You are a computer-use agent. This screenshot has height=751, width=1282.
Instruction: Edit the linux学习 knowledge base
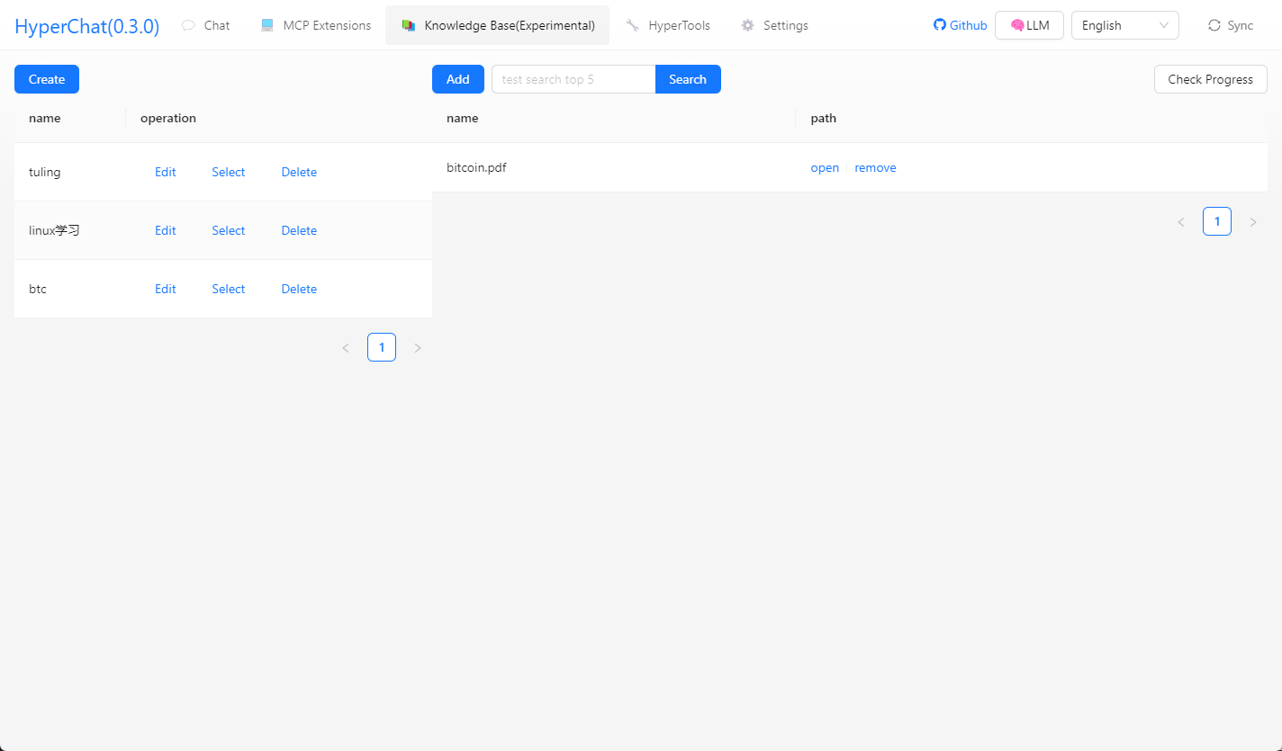tap(166, 230)
